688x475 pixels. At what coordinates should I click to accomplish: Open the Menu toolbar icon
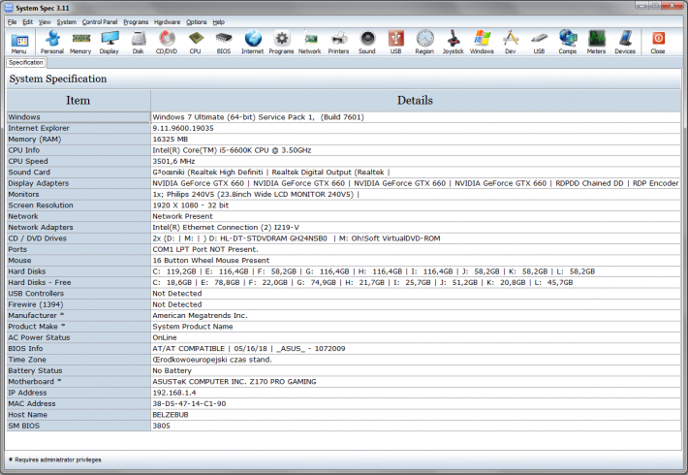[x=18, y=43]
